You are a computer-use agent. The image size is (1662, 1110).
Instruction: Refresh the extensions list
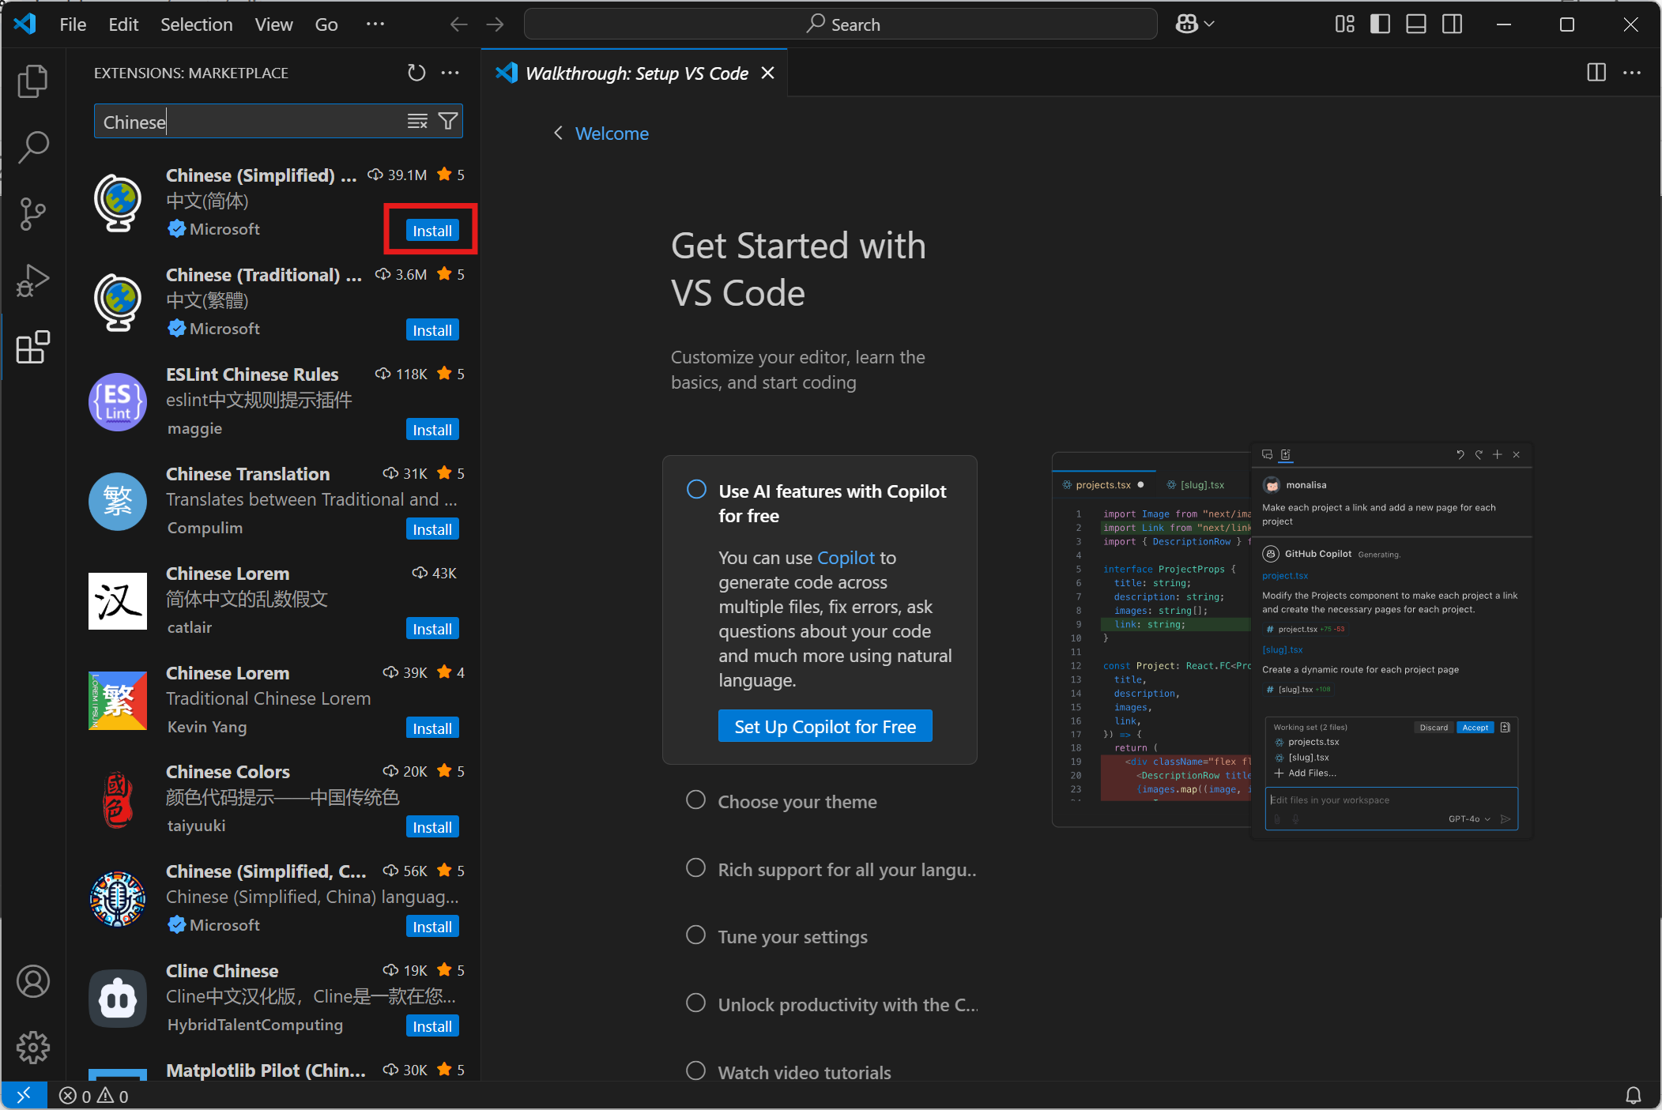click(x=416, y=73)
